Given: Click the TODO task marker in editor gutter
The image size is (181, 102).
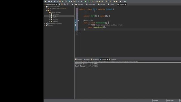Looking at the screenshot, I should tap(76, 25).
